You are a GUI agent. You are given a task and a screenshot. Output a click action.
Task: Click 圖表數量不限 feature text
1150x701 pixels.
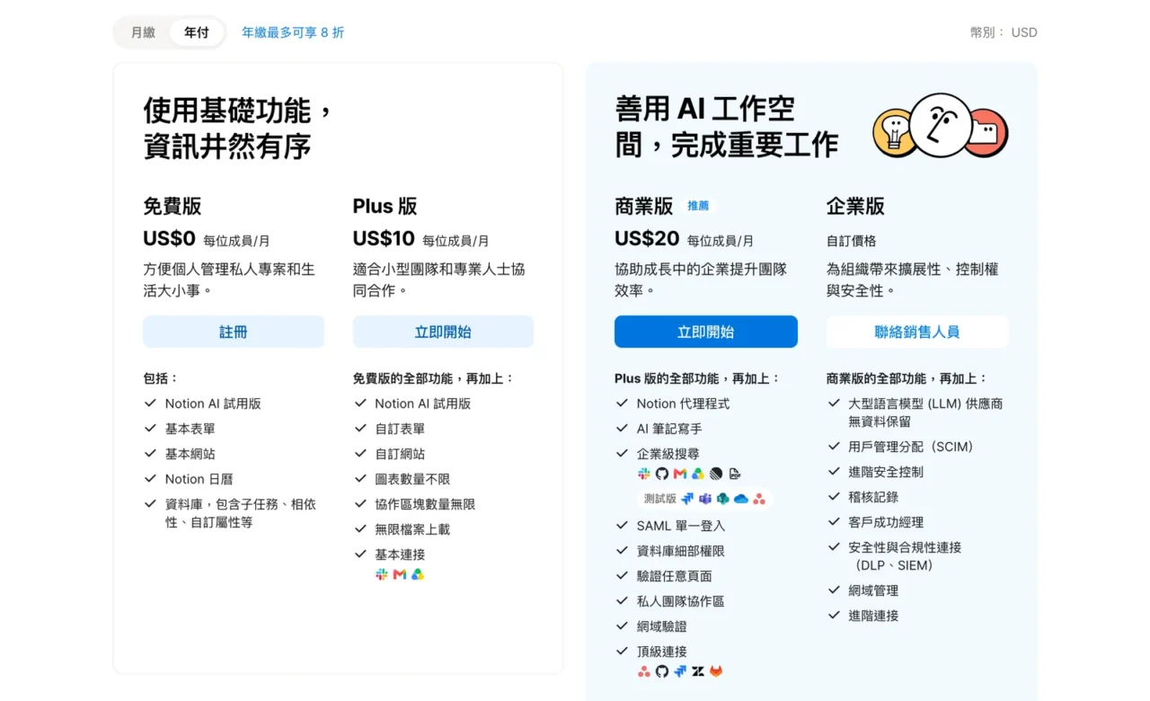pyautogui.click(x=412, y=479)
